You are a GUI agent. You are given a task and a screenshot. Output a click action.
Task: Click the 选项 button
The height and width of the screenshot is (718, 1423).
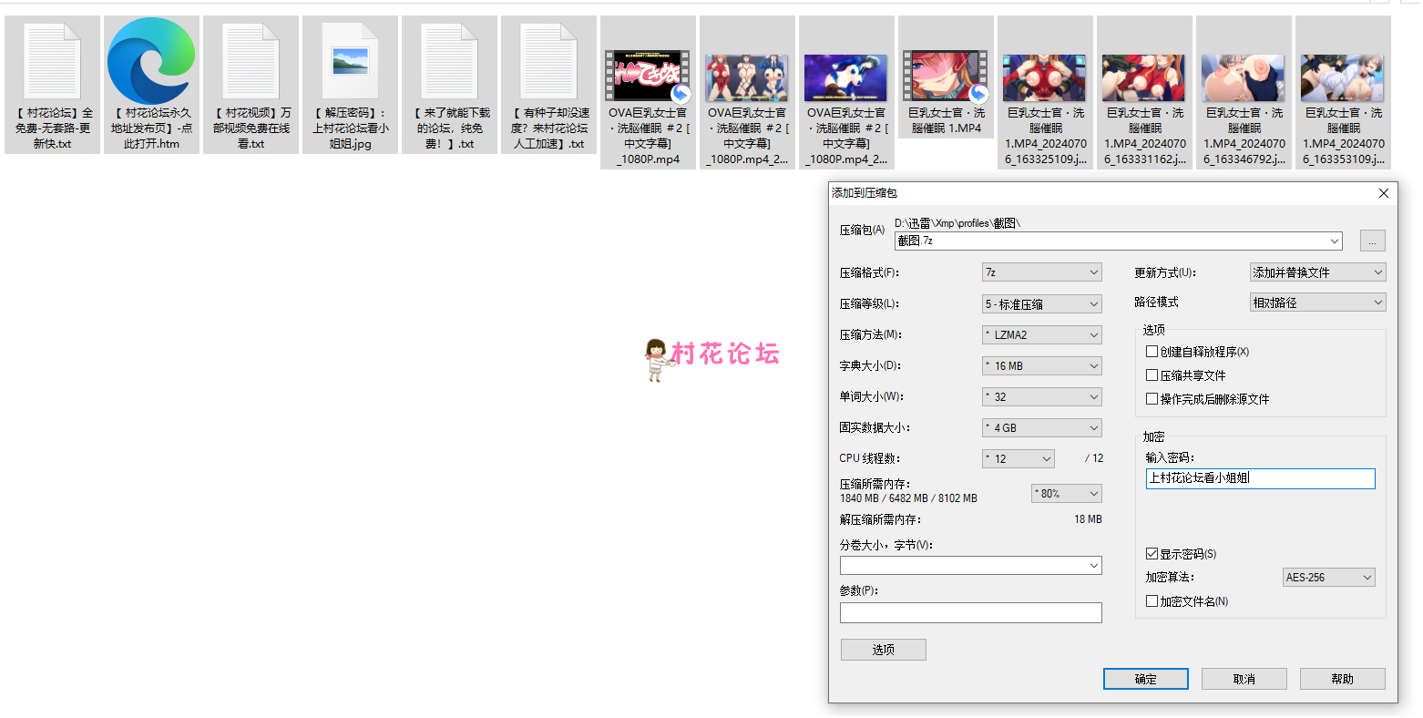pyautogui.click(x=883, y=650)
